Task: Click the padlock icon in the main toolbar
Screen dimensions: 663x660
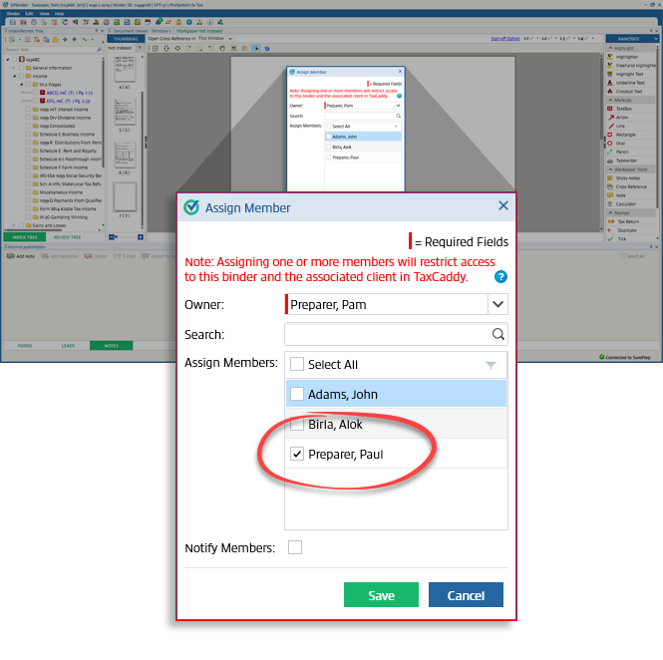Action: pos(178,22)
